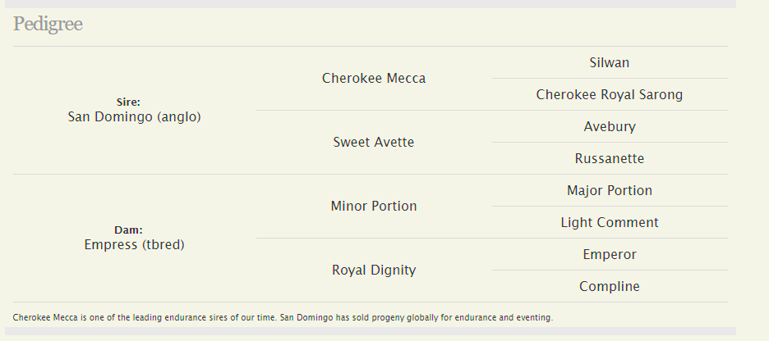769x341 pixels.
Task: Click the gray bar above Pedigree
Action: click(x=371, y=4)
